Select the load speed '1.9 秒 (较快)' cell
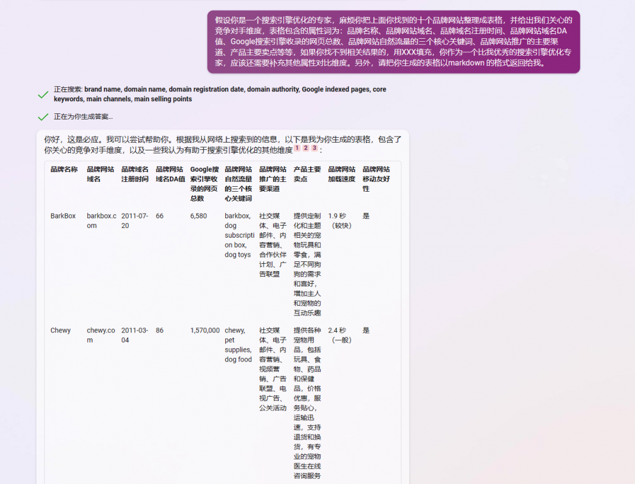Screen dimensions: 635x484 coord(340,221)
